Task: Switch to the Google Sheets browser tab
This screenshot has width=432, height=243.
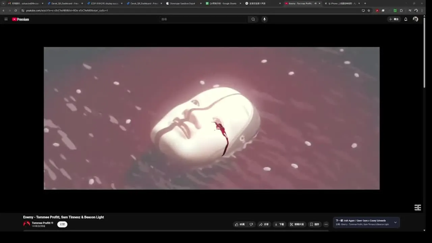Action: click(223, 3)
